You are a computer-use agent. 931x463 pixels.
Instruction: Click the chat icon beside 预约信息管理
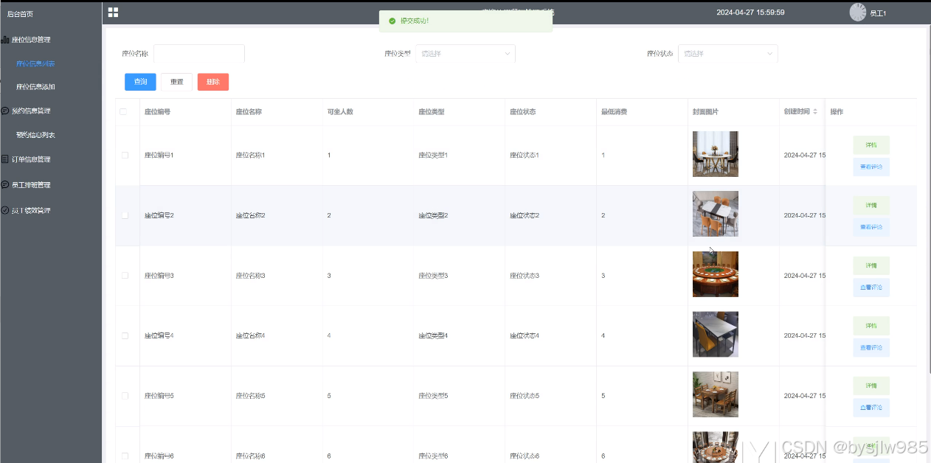tap(5, 111)
